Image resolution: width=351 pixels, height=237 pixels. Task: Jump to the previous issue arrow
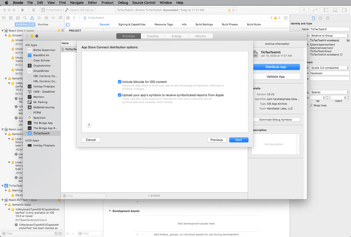coord(272,18)
